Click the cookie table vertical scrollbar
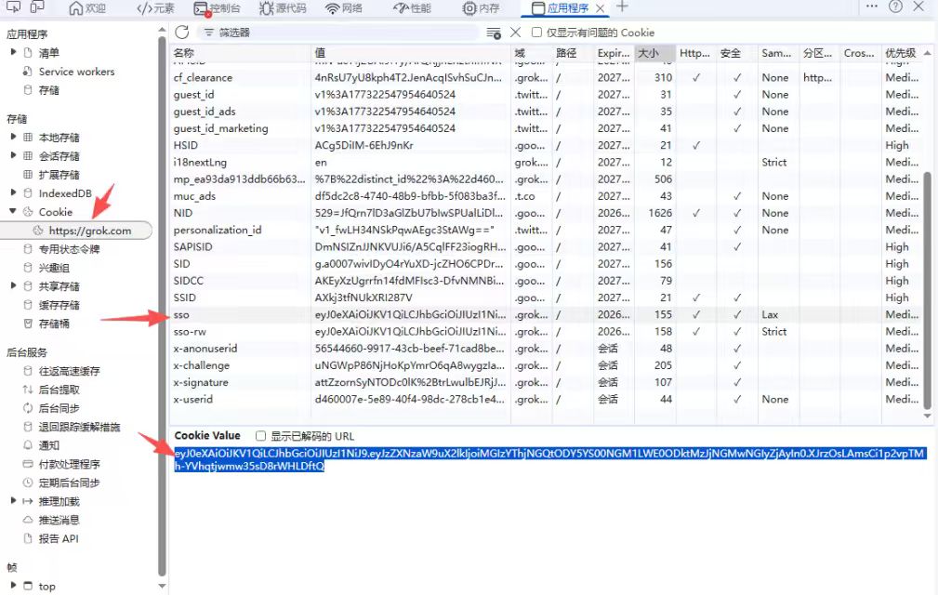 click(x=927, y=290)
